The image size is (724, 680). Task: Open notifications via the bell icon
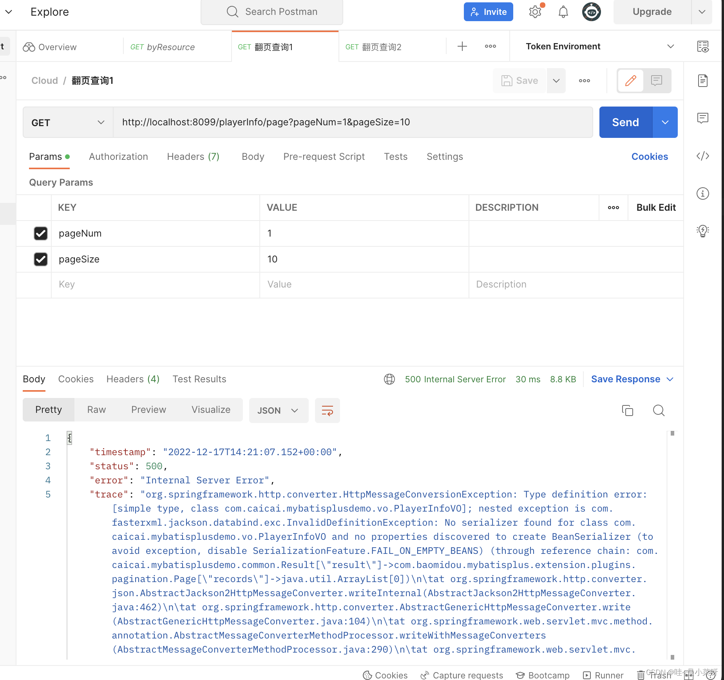click(x=563, y=12)
